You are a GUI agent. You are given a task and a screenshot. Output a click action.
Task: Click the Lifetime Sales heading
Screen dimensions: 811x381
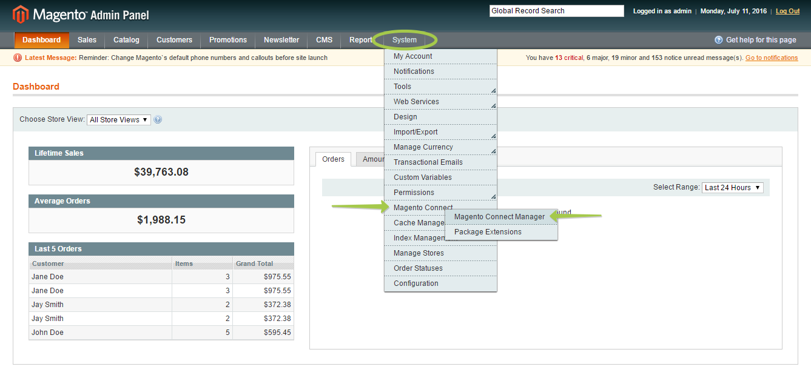click(59, 153)
